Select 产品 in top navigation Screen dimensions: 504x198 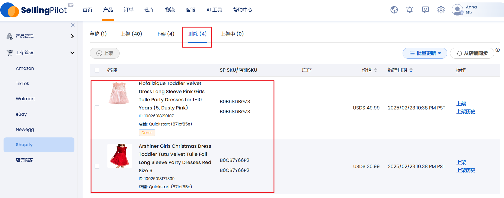click(x=108, y=10)
